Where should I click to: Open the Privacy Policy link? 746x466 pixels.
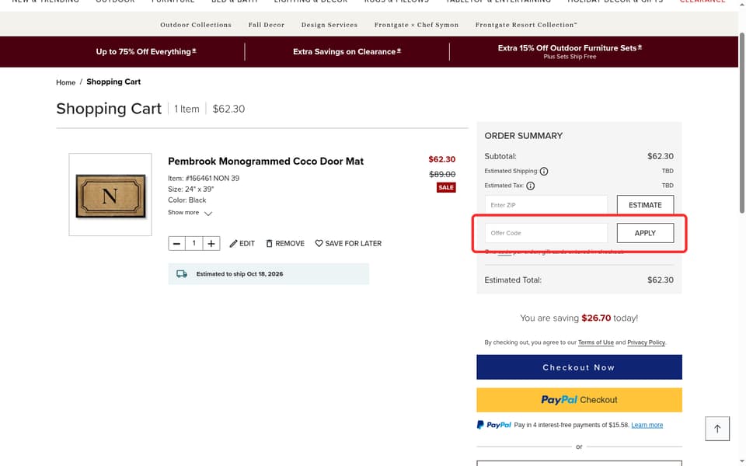(x=646, y=343)
